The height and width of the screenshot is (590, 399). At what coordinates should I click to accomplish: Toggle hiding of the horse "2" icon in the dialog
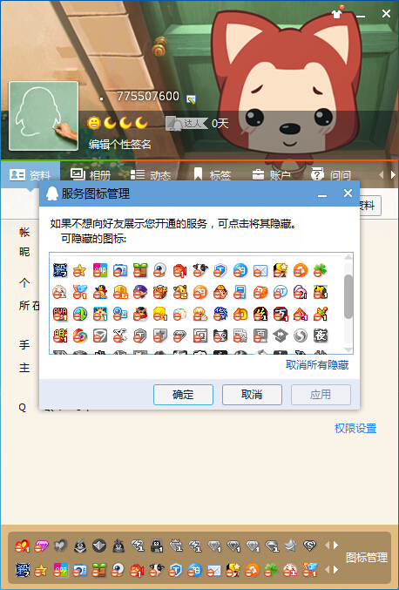[180, 292]
